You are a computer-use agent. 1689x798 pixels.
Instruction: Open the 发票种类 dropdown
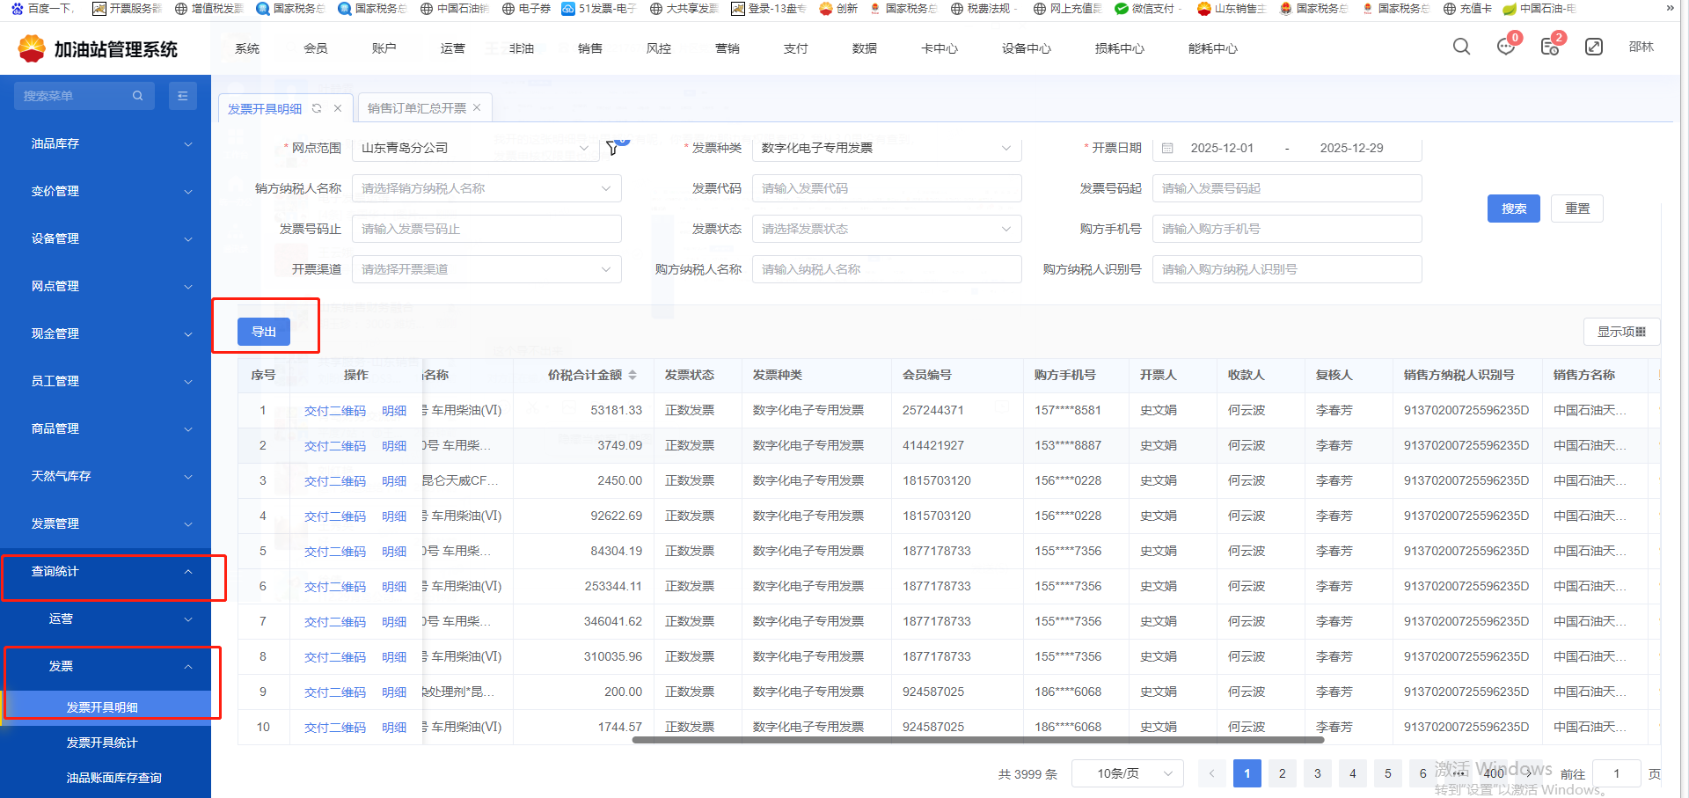tap(886, 148)
